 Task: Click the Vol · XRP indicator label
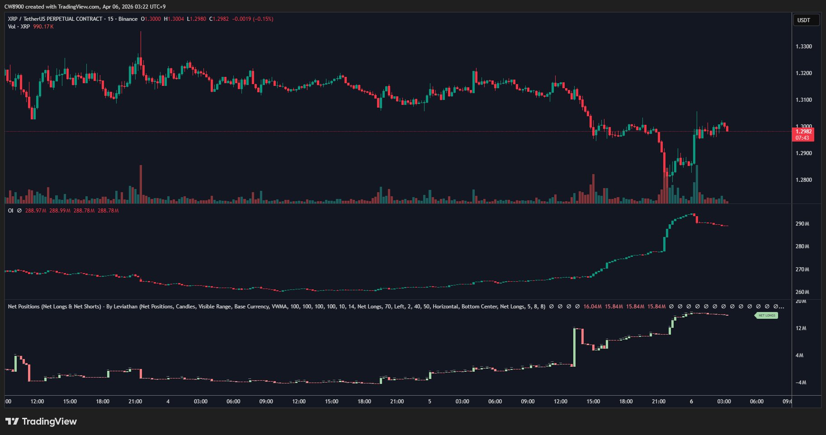[x=19, y=27]
